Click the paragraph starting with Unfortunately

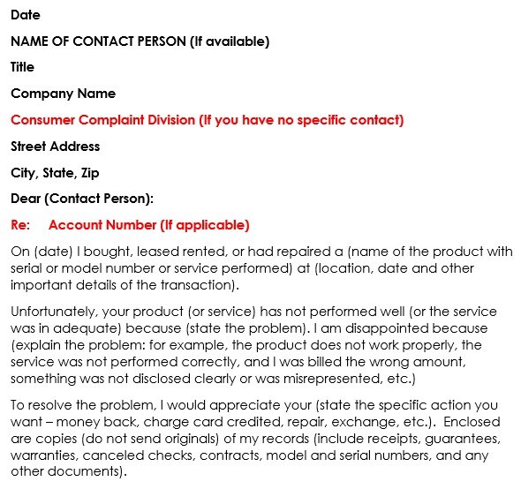[253, 345]
